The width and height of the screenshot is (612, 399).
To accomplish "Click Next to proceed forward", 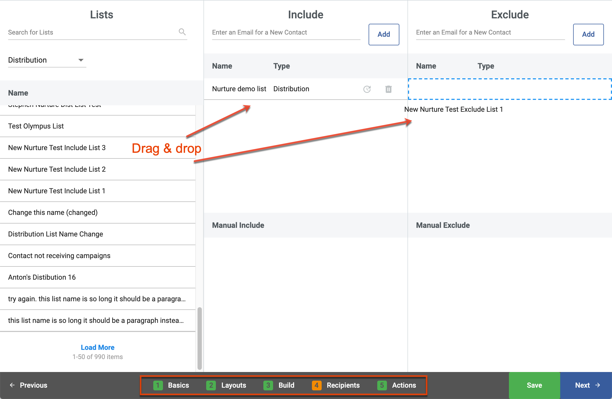I will pos(586,385).
